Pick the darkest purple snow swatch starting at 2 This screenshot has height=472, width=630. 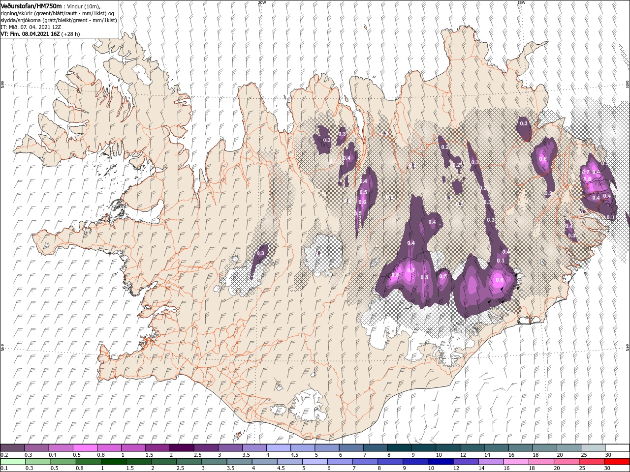(182, 448)
